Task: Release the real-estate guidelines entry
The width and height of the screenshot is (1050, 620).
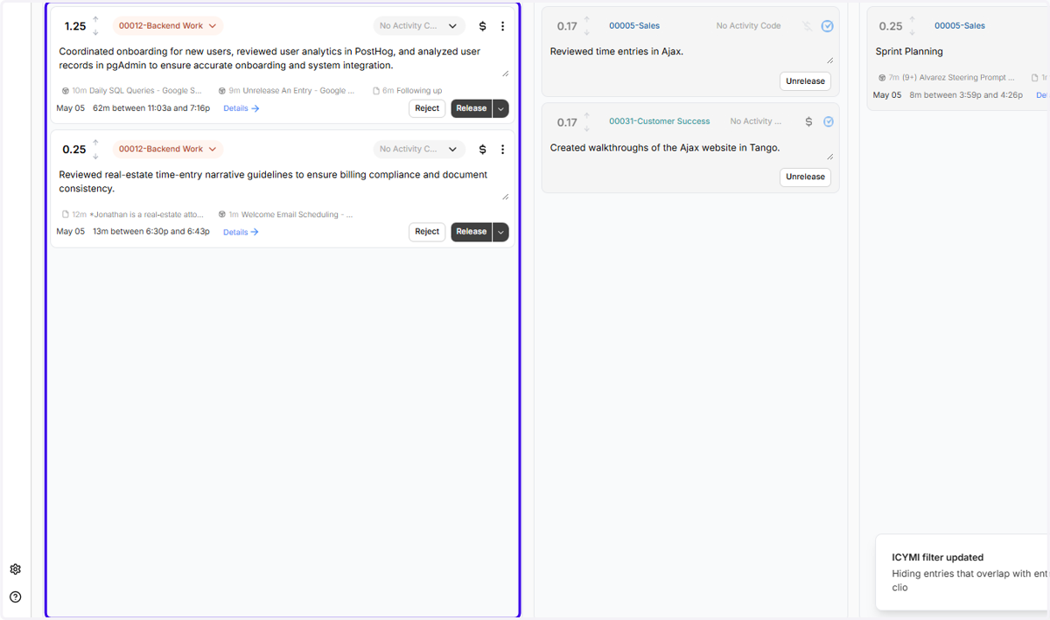Action: tap(472, 232)
